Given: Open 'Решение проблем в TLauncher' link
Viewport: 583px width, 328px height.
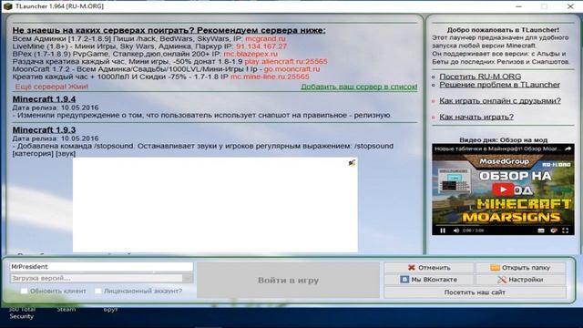Looking at the screenshot, I should [x=499, y=85].
